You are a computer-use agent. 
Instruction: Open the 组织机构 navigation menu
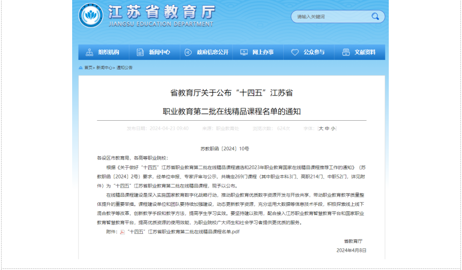click(108, 52)
